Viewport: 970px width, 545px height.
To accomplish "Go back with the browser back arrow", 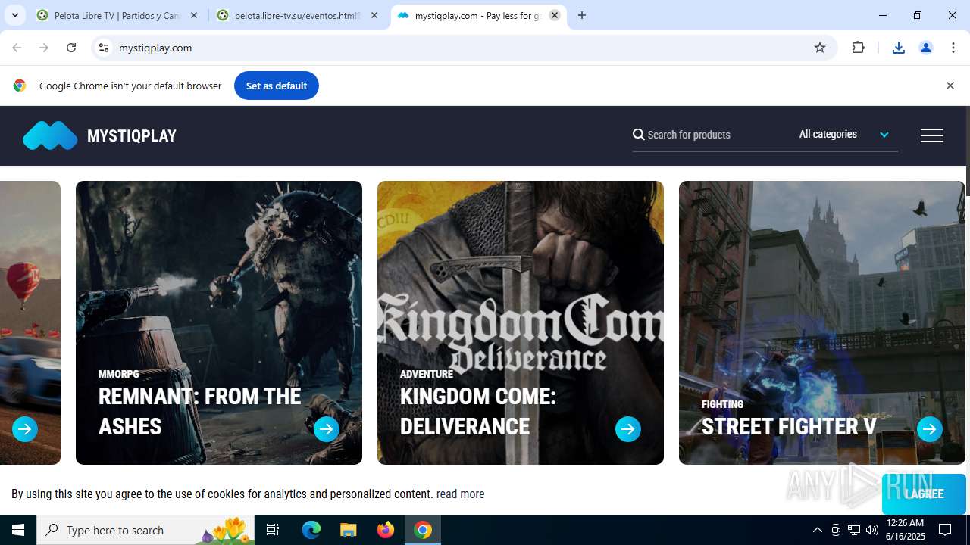I will pyautogui.click(x=17, y=48).
